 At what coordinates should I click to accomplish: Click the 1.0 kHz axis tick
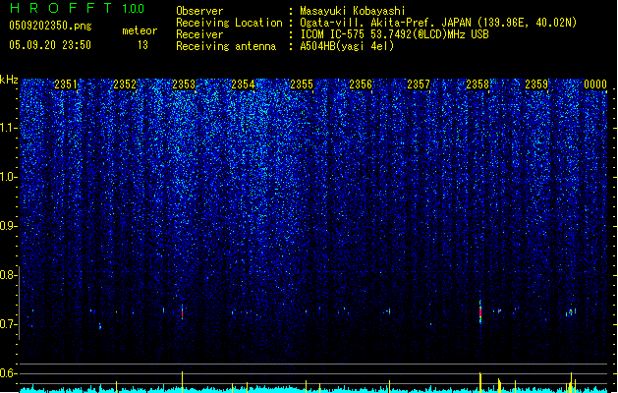click(x=9, y=177)
